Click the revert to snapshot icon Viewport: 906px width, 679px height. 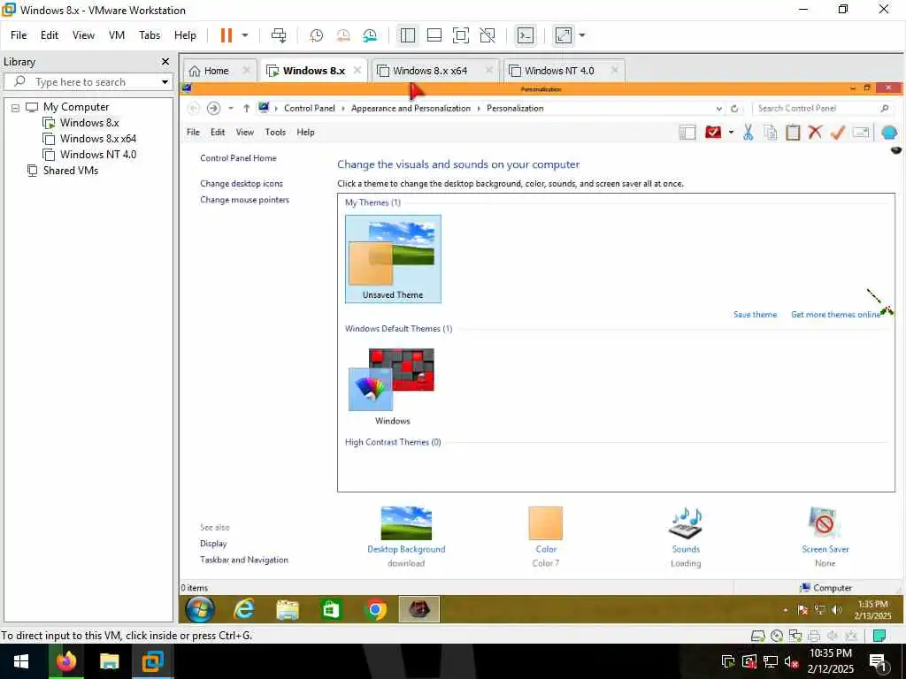click(x=343, y=35)
